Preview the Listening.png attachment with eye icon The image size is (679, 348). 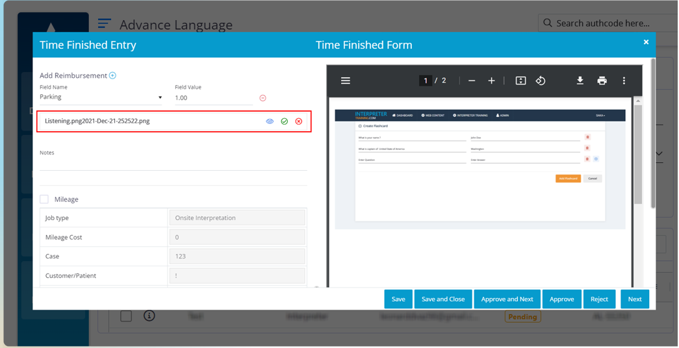pyautogui.click(x=270, y=121)
